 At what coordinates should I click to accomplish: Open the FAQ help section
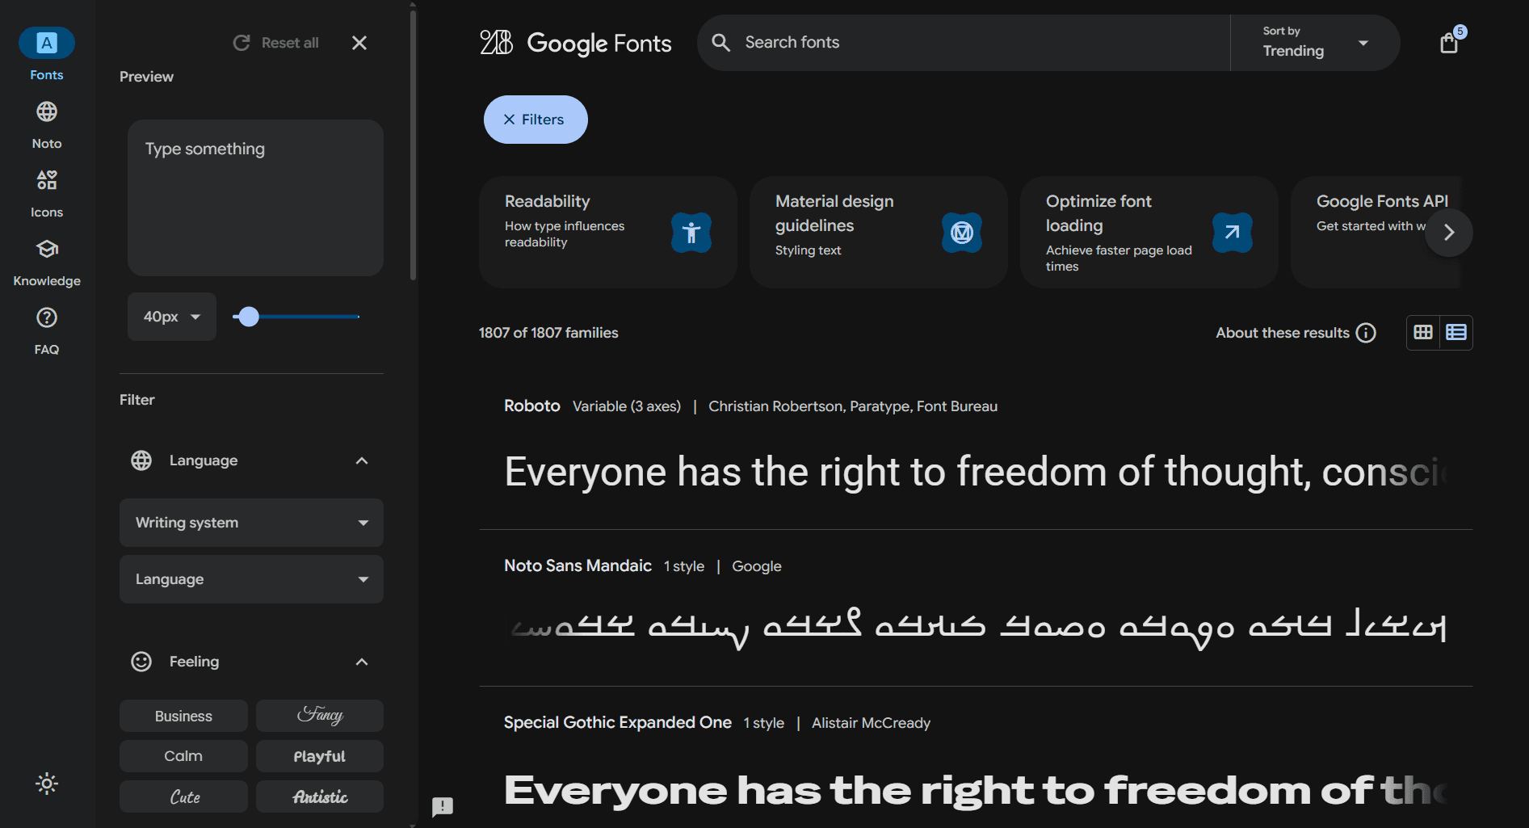[x=47, y=331]
